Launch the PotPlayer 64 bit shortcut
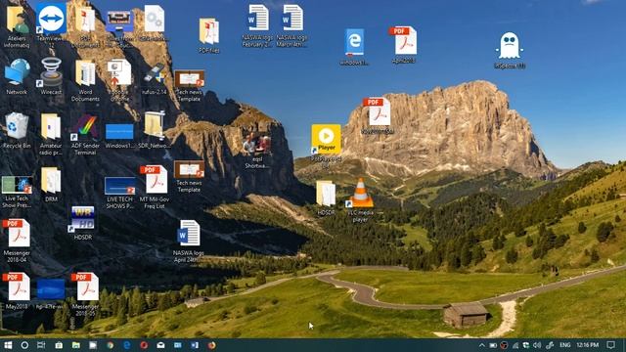The width and height of the screenshot is (626, 352). [x=326, y=146]
